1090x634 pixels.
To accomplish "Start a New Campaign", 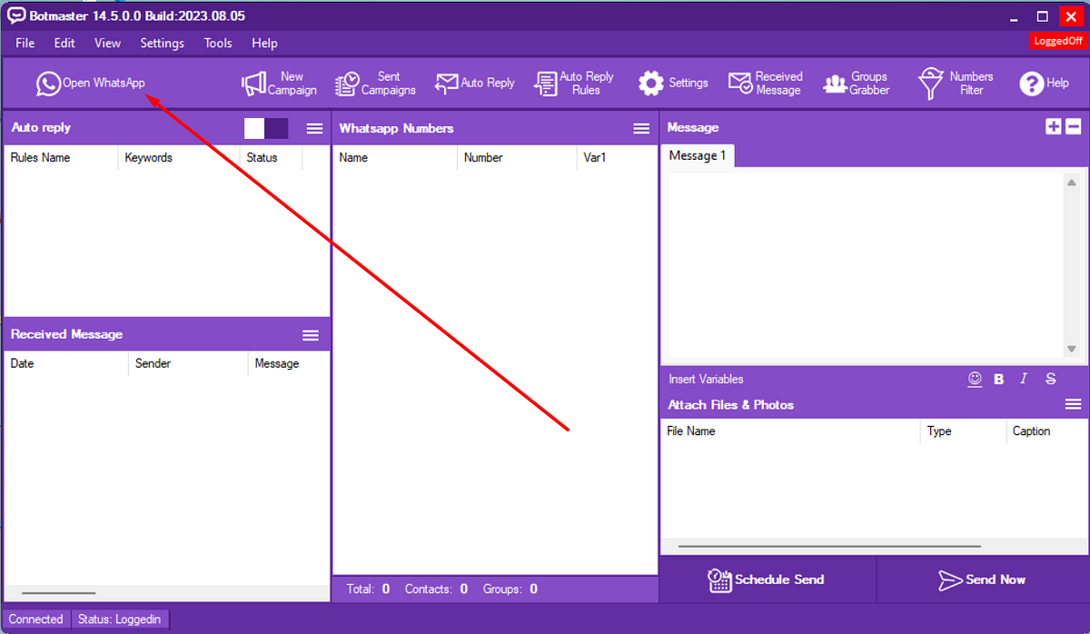I will tap(279, 83).
